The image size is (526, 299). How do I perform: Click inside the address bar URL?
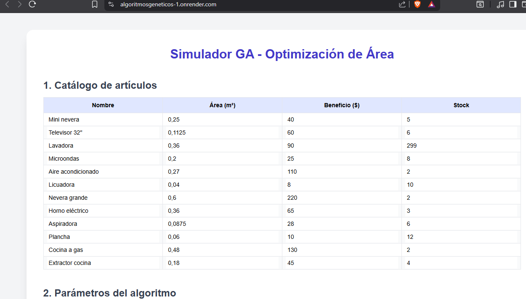[x=168, y=5]
